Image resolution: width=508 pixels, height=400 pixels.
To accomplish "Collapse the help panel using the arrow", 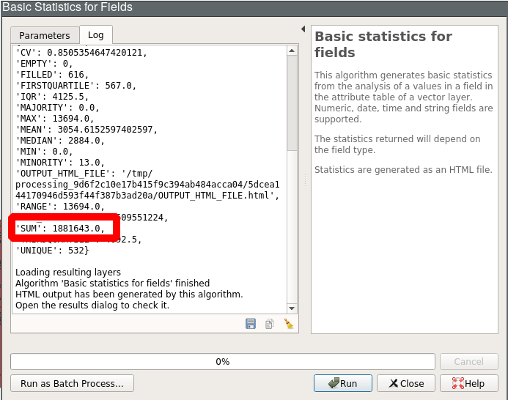I will pyautogui.click(x=303, y=29).
